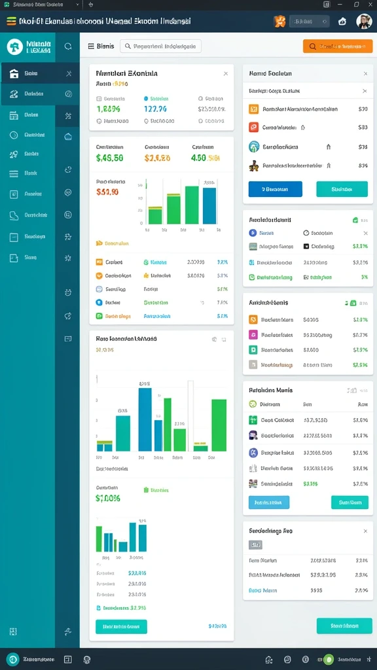This screenshot has height=670, width=377.
Task: Click the green smiley icon in the table header
Action: [x=252, y=404]
